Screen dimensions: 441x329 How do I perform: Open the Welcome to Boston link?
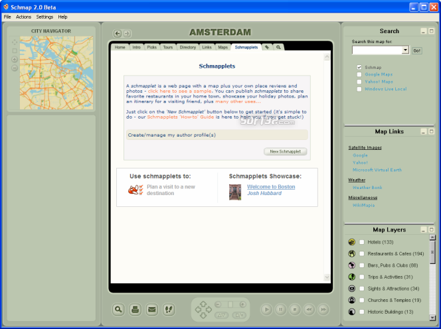point(271,187)
